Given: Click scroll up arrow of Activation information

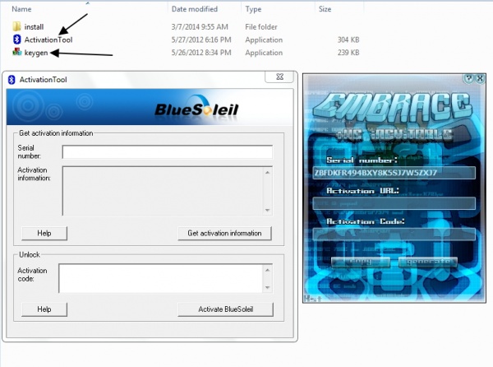Looking at the screenshot, I should [x=268, y=173].
